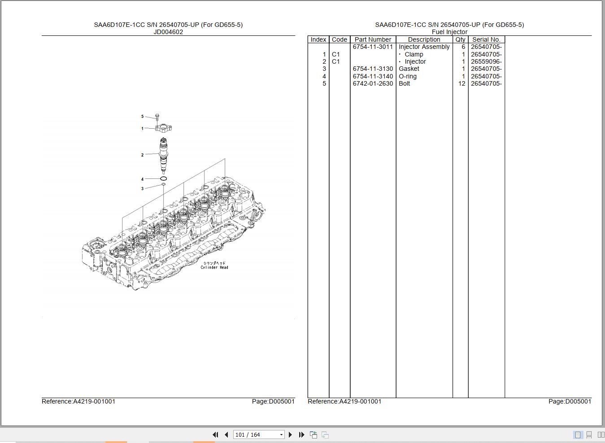Click Reference:A4219-001001 on left page
605x443 pixels.
pos(78,401)
